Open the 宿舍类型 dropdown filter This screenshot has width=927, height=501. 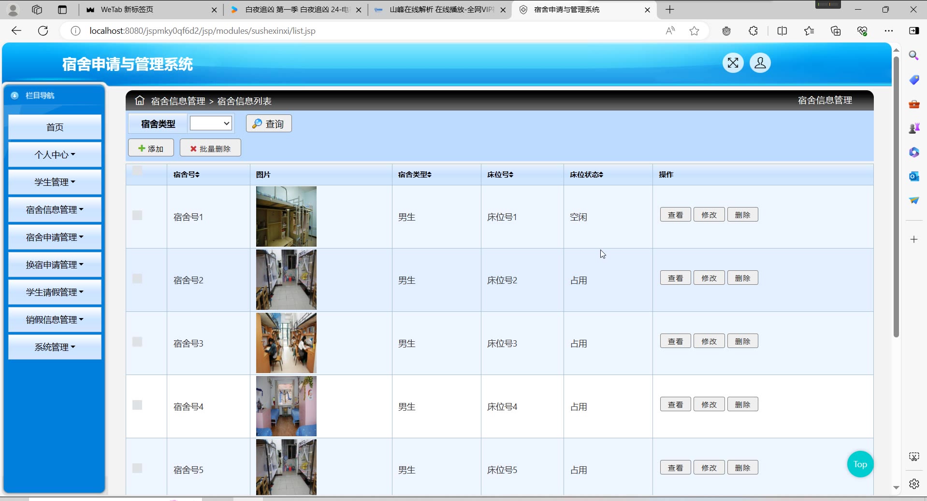click(x=211, y=124)
